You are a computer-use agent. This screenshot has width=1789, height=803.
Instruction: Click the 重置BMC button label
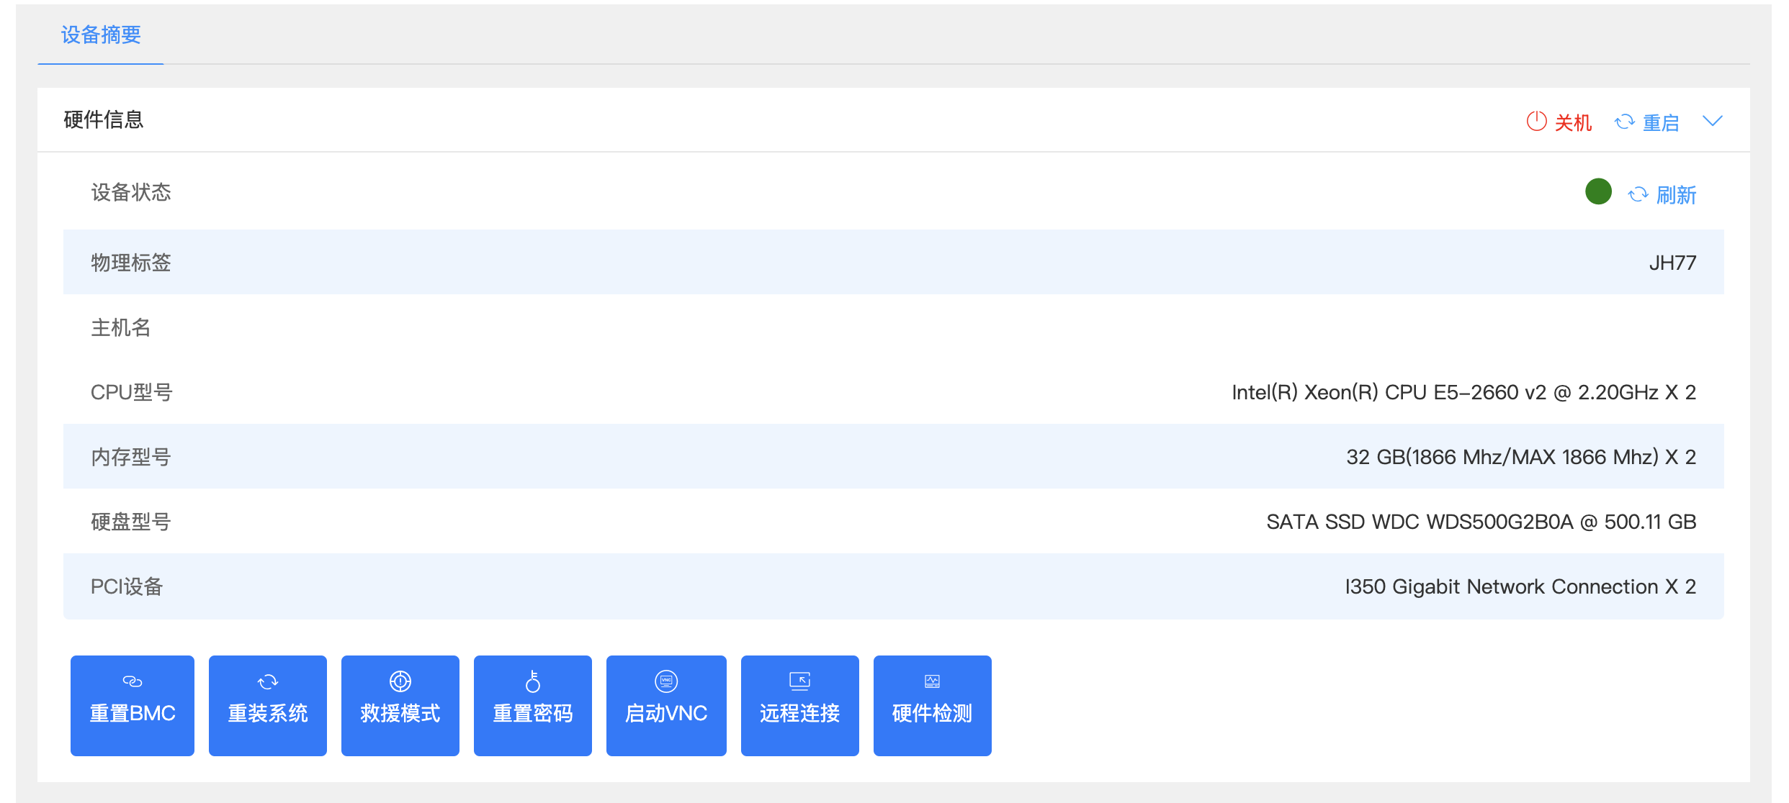point(133,713)
